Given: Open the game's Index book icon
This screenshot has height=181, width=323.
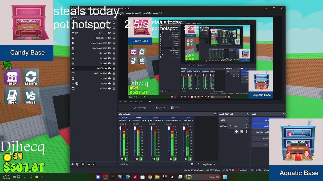Looking at the screenshot, I should [12, 96].
